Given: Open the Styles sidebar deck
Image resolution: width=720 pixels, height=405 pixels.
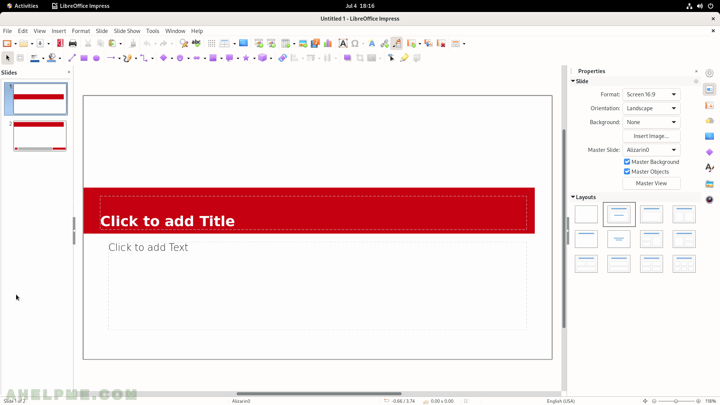Looking at the screenshot, I should (x=709, y=168).
